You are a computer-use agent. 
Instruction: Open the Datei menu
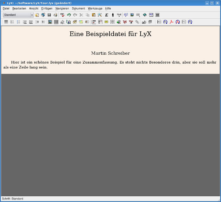coord(6,9)
